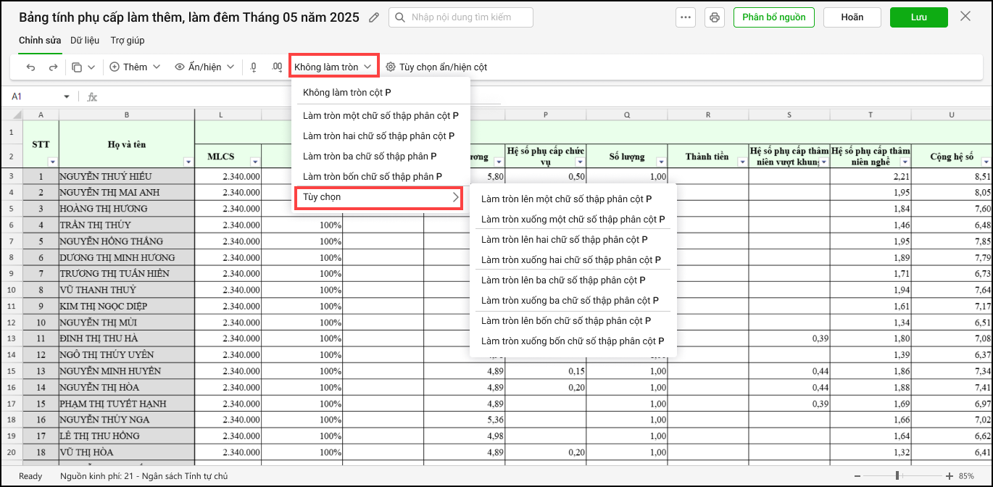Click the pencil icon to edit title
This screenshot has height=487, width=993.
tap(374, 17)
